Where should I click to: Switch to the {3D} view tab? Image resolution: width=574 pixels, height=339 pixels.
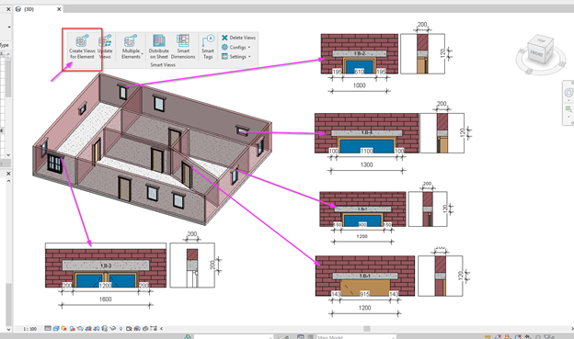[29, 9]
